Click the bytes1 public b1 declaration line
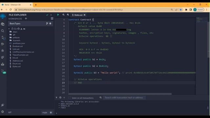This screenshot has height=118, width=210. point(90,59)
